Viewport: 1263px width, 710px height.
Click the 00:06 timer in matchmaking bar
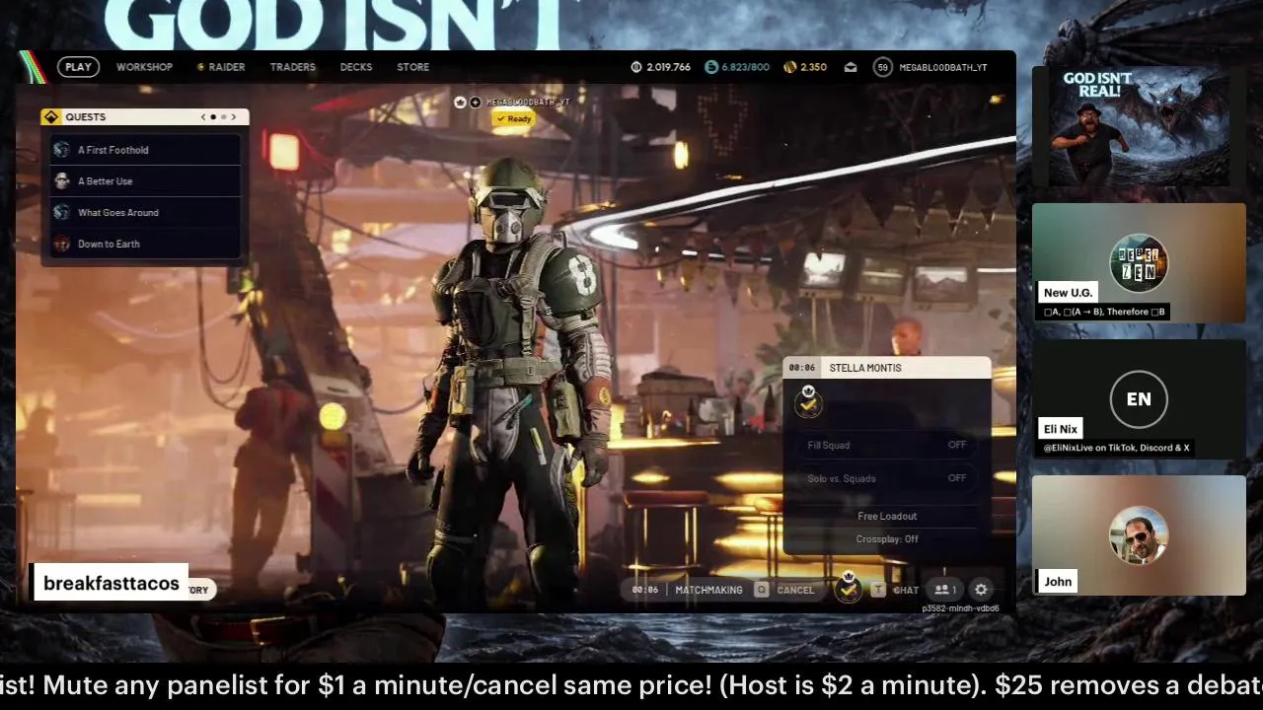pos(644,590)
